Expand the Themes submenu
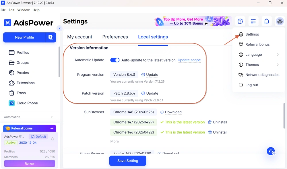This screenshot has width=287, height=169. [x=259, y=65]
